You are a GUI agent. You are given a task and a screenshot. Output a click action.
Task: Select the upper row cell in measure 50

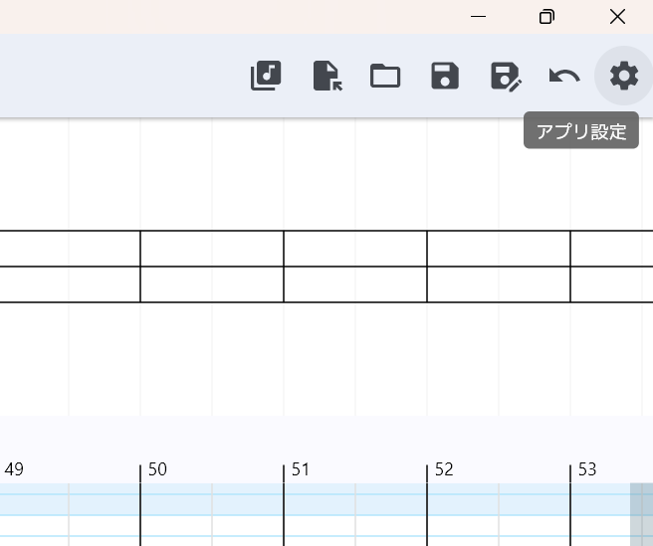(x=212, y=249)
